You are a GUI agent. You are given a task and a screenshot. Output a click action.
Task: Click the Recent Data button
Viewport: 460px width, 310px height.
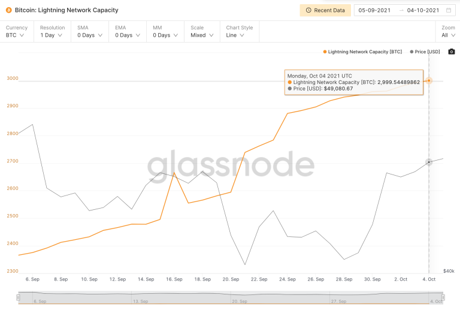[x=325, y=10]
